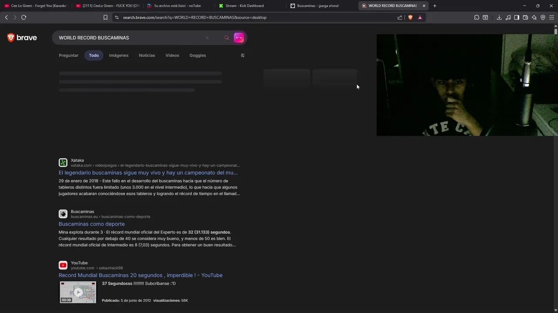558x313 pixels.
Task: Select the Videos search tab
Action: 172,55
